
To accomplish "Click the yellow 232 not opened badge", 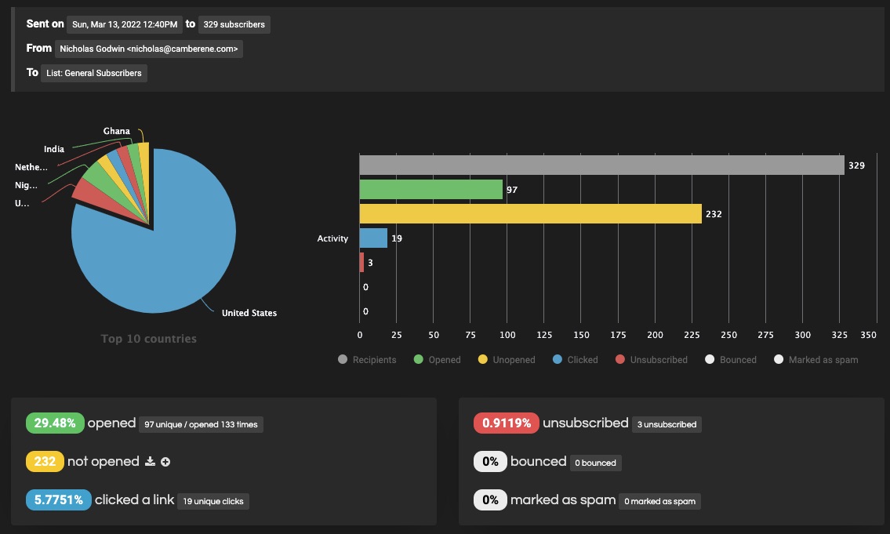I will click(x=45, y=461).
